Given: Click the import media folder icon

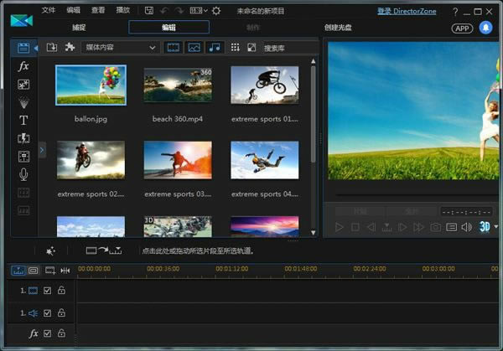Looking at the screenshot, I should pos(52,48).
